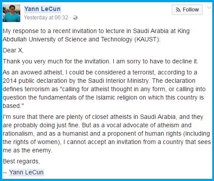Open Yann LeCun's profile picture thumbnail
214x181 pixels.
11,13
